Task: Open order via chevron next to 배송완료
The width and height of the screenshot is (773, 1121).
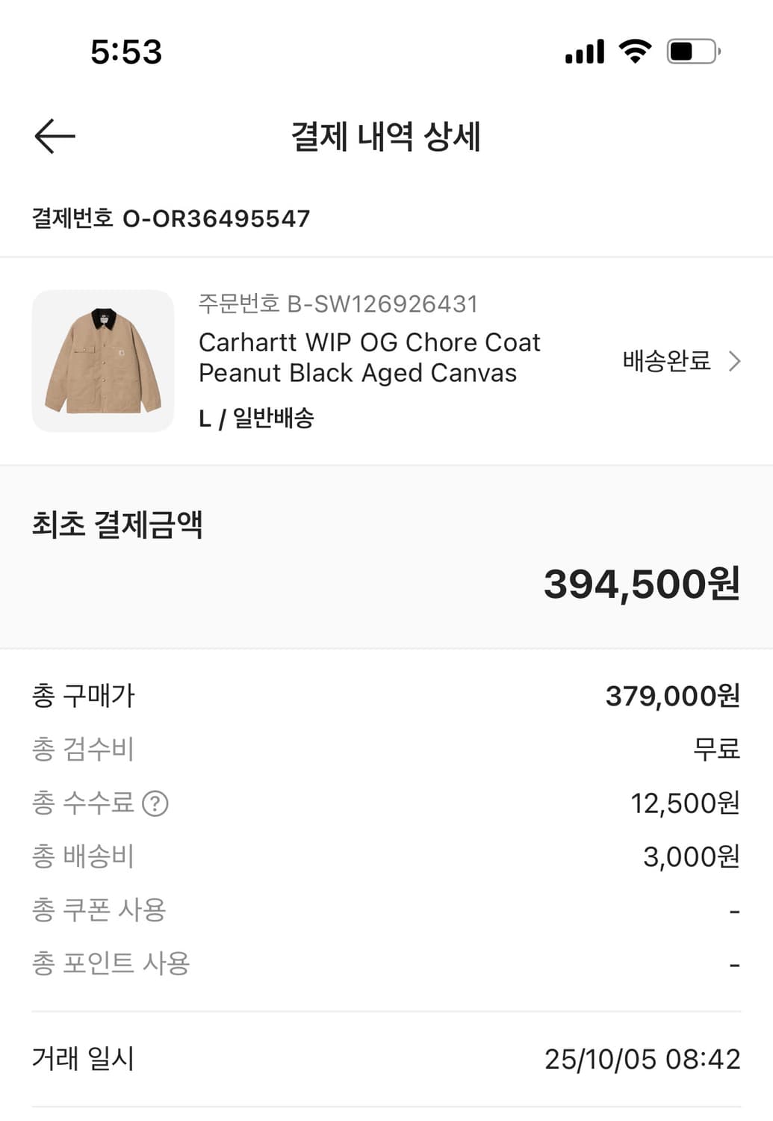Action: (x=735, y=362)
